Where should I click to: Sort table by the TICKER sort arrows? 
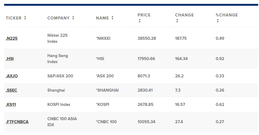point(25,18)
